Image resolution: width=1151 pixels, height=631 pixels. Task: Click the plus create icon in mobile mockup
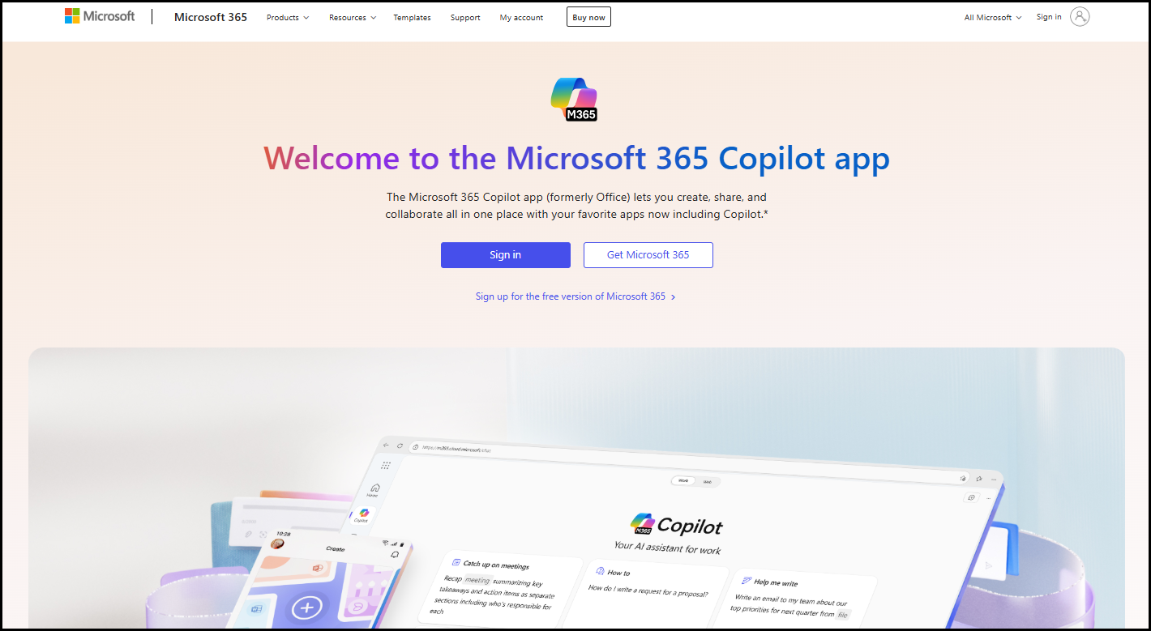306,608
